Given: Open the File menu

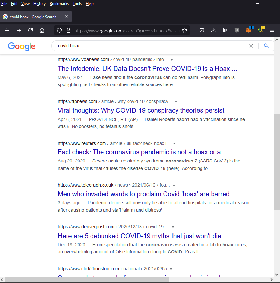Looking at the screenshot, I should 4,4.
